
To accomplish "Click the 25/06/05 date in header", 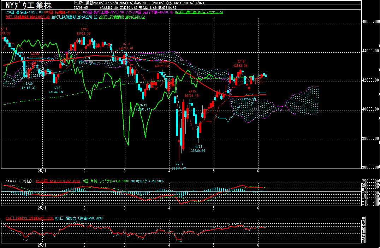I will (x=81, y=7).
